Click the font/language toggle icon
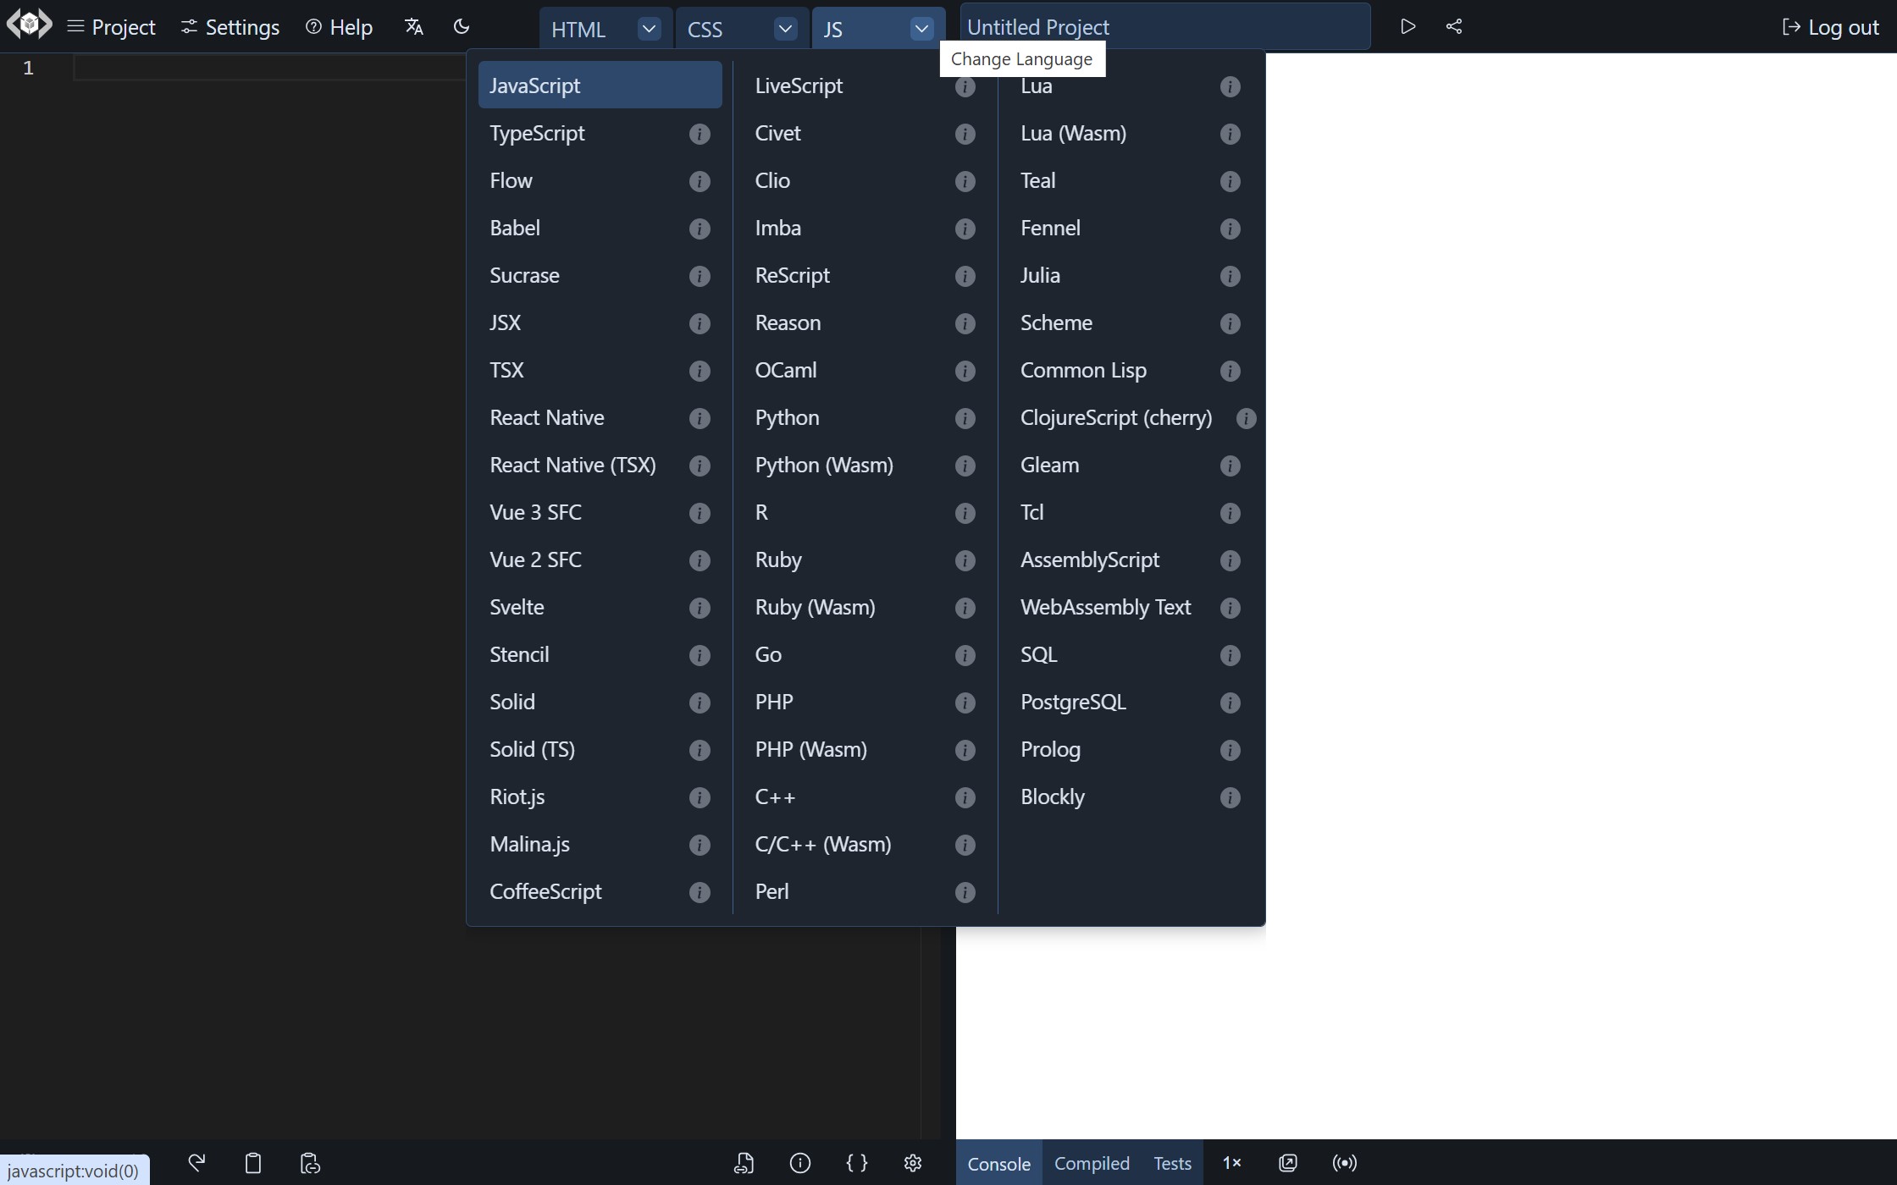Viewport: 1897px width, 1185px height. [x=414, y=25]
